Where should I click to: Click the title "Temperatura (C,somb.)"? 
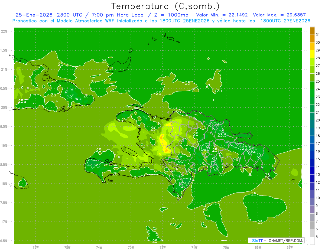tap(165, 6)
